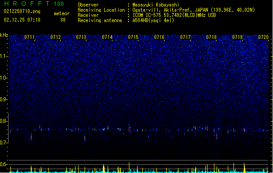Click the 0712 time marker
Screen dimensions: 273x173
pos(56,37)
